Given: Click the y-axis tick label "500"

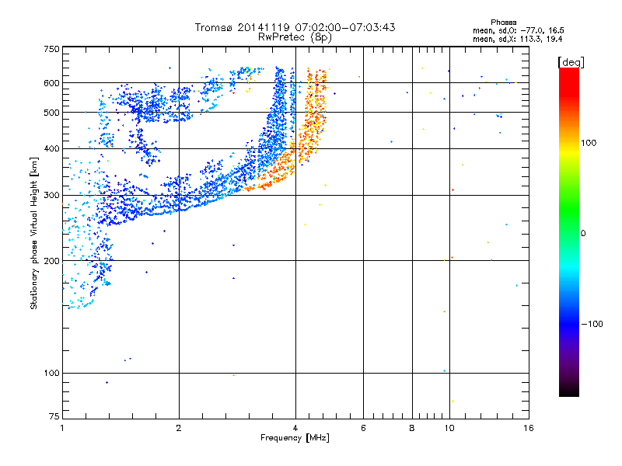Looking at the screenshot, I should [51, 113].
